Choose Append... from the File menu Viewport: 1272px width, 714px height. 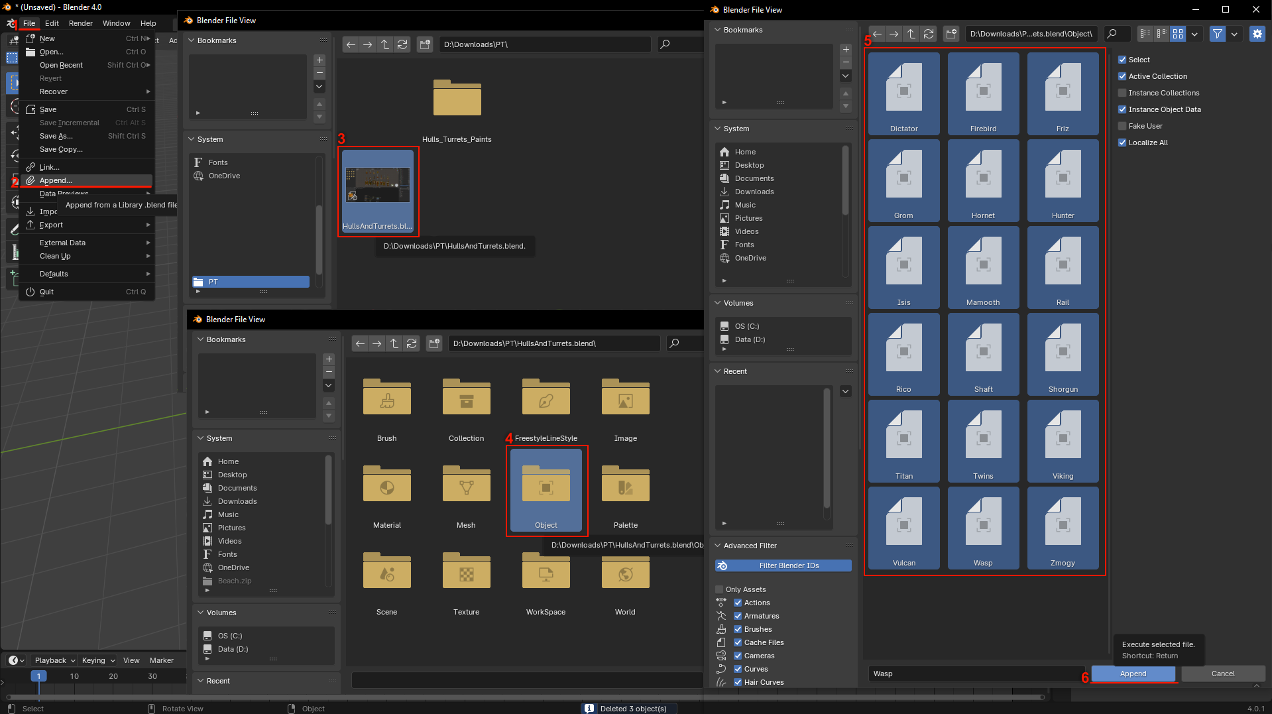tap(87, 180)
